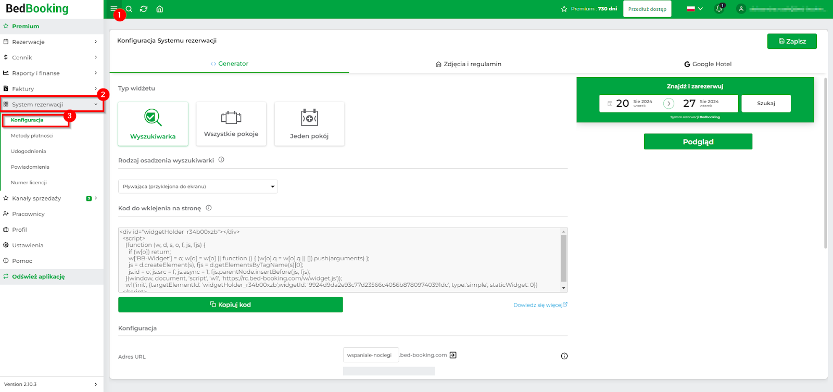Expand Rezerwacje sidebar menu

coord(52,42)
